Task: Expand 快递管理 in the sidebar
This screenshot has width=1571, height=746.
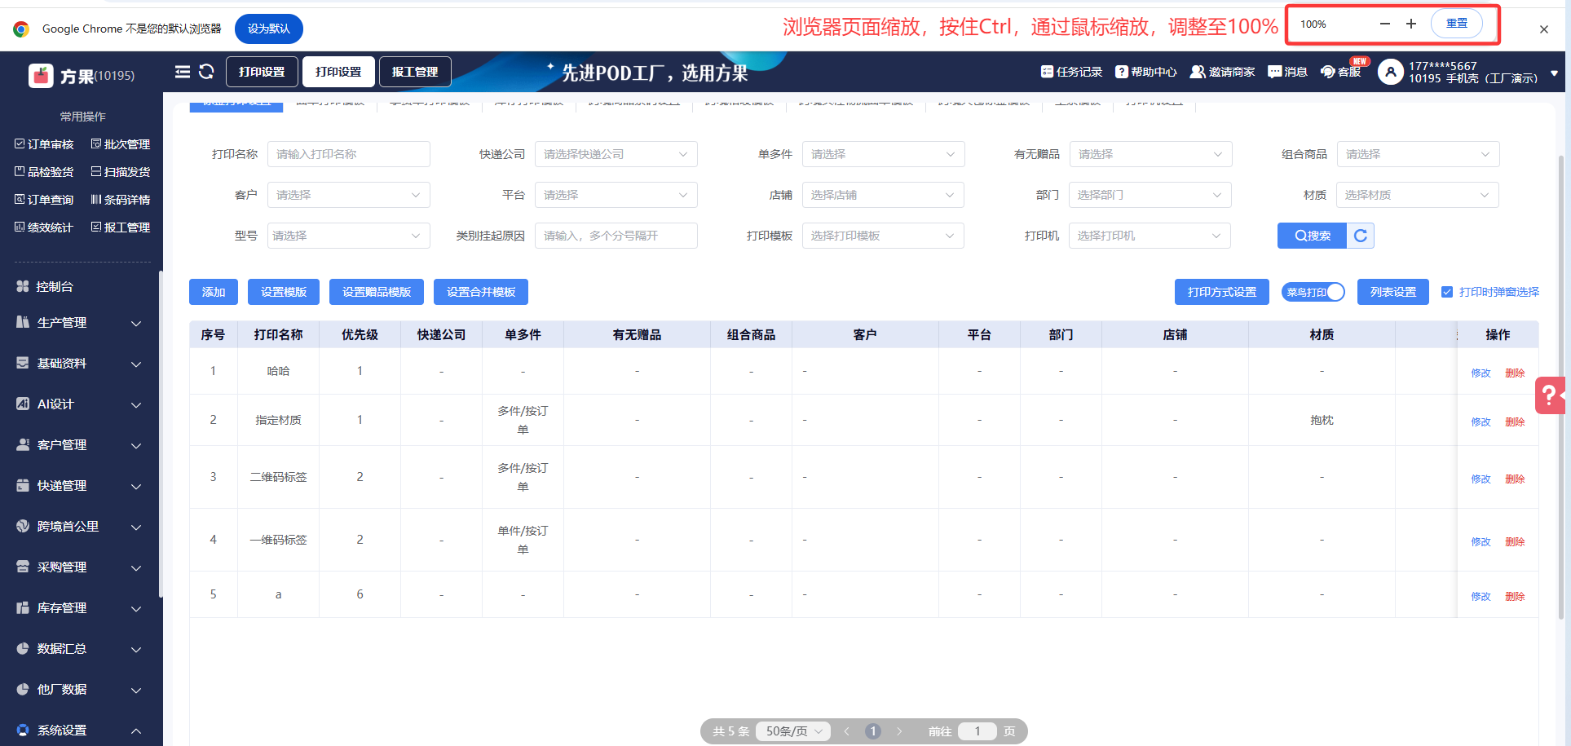Action: [x=80, y=486]
